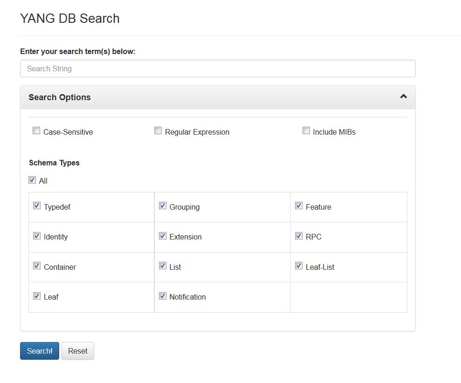Uncheck the Container checkbox

[x=37, y=266]
